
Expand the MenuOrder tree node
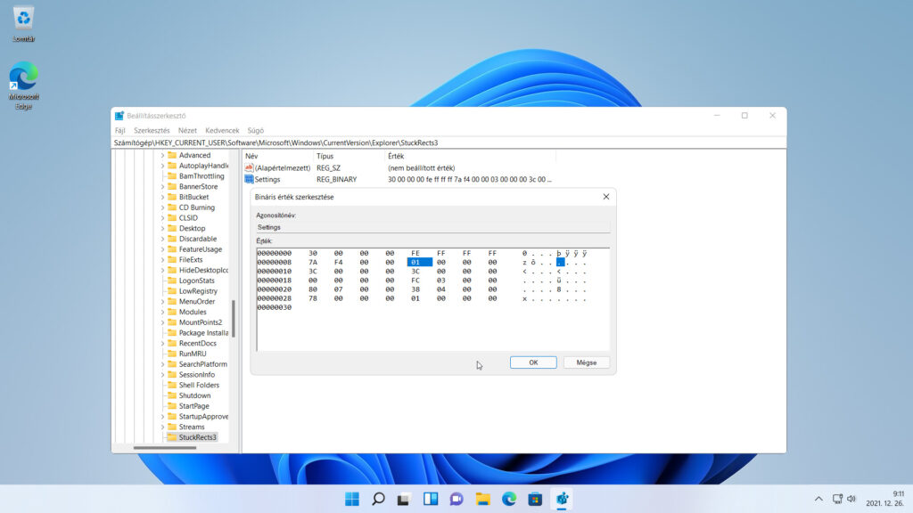[162, 301]
